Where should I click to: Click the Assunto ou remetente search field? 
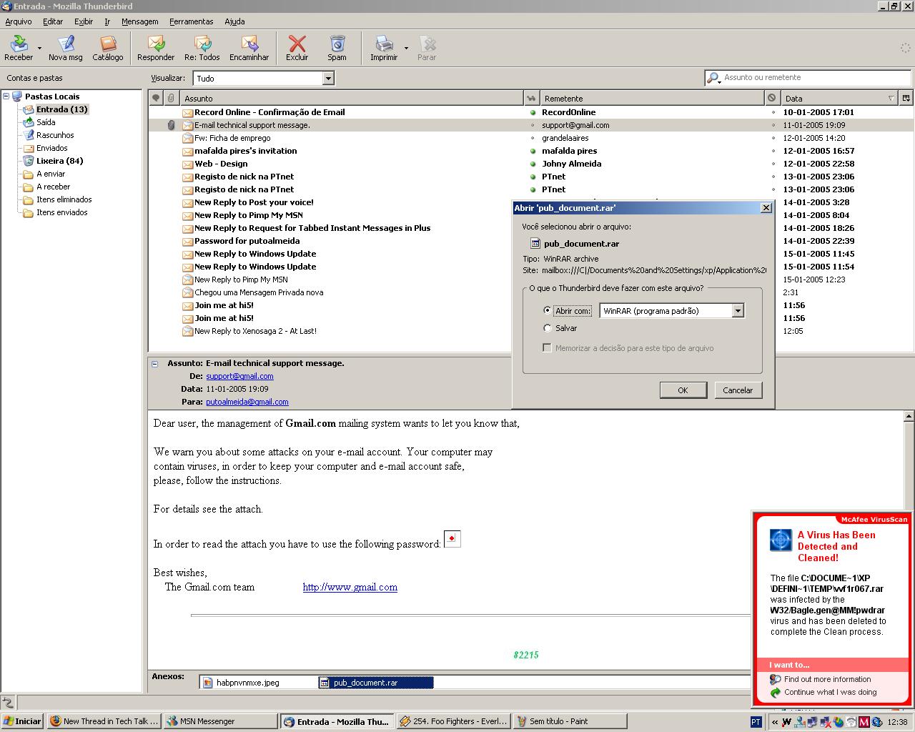coord(815,77)
